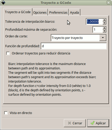This screenshot has height=130, width=112.
Task: Toggle the Vista en directo checkbox
Action: click(6, 113)
